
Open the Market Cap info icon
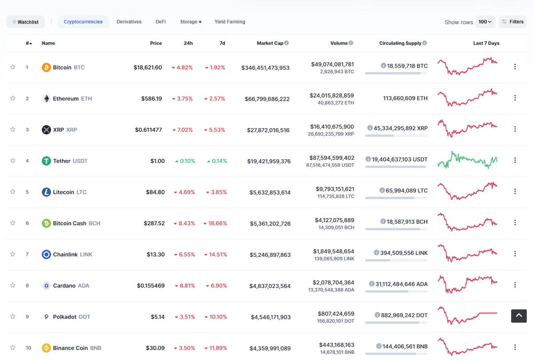coord(286,43)
